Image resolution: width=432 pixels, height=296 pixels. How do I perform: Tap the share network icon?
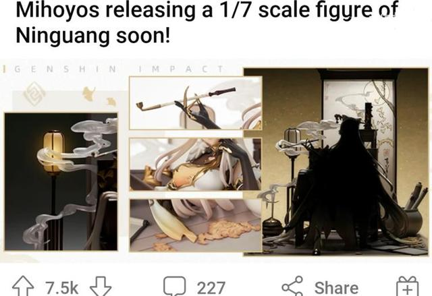click(292, 287)
